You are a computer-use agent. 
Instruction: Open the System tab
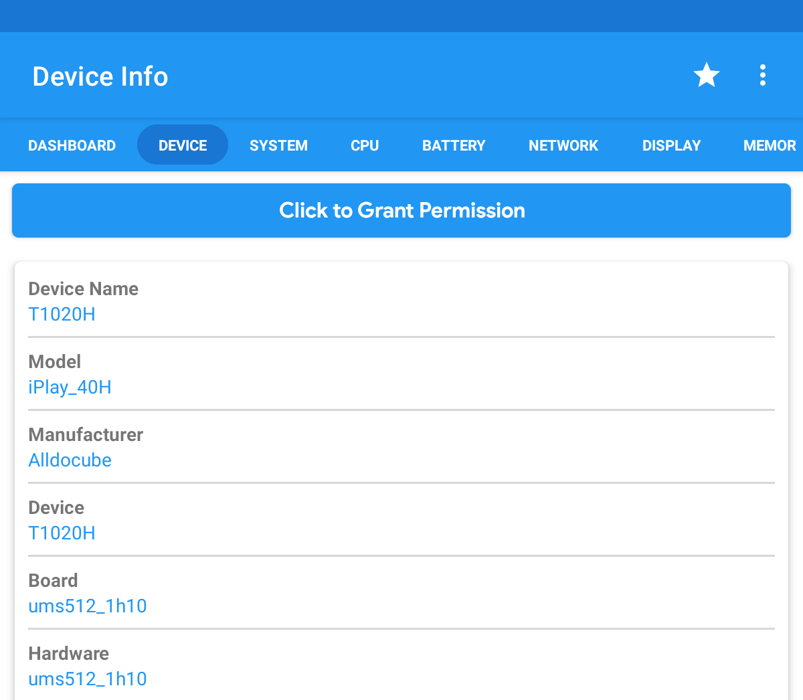(278, 145)
